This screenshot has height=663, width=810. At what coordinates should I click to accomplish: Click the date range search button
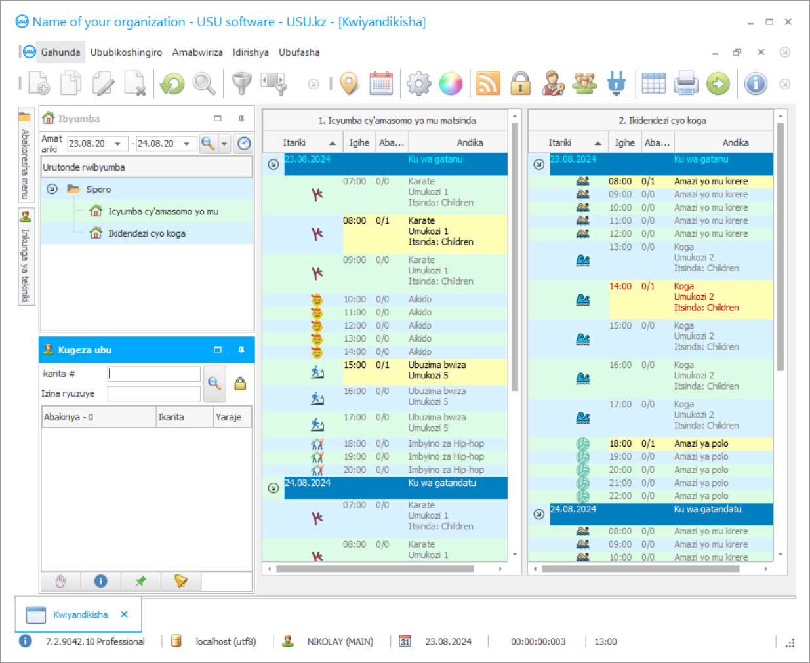point(208,144)
